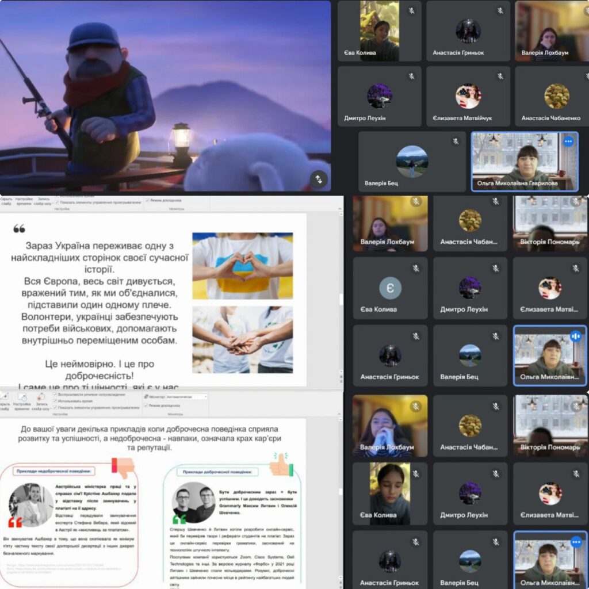Click the blue audio indicator on Ольга's middle-grid tile
The height and width of the screenshot is (589, 589).
pyautogui.click(x=576, y=336)
